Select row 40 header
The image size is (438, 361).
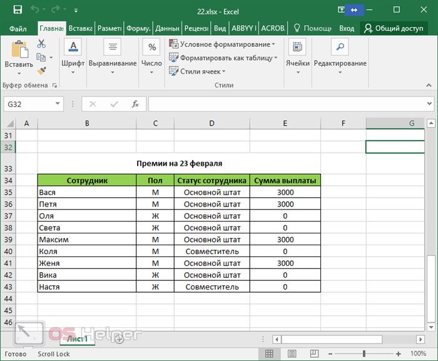[x=8, y=251]
